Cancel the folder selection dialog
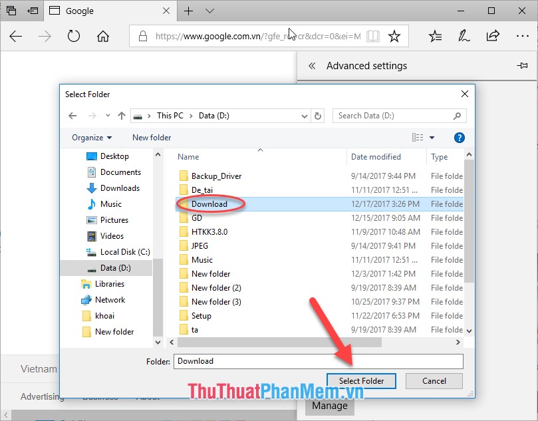 click(434, 380)
